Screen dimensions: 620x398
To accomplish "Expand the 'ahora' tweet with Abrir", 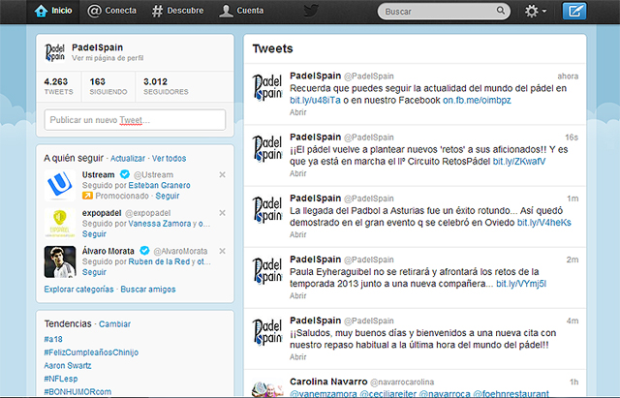I will tap(297, 112).
